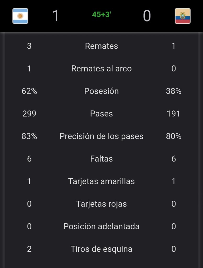Click the 38% possession value

[173, 91]
